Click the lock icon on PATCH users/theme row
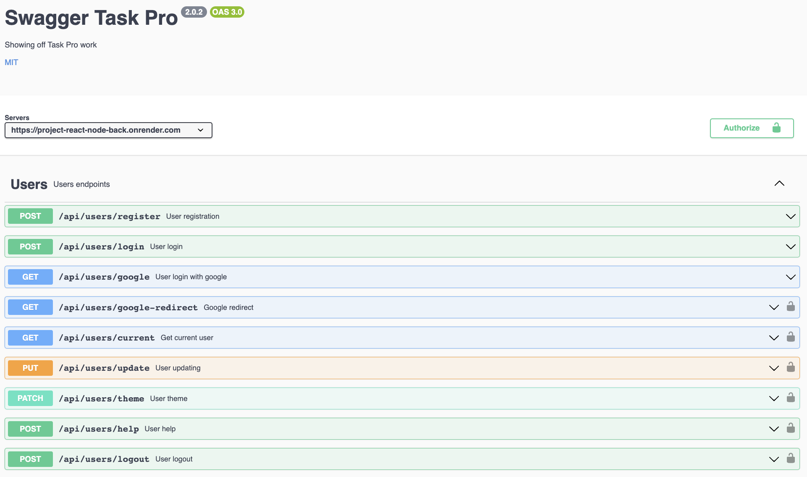 pyautogui.click(x=791, y=398)
